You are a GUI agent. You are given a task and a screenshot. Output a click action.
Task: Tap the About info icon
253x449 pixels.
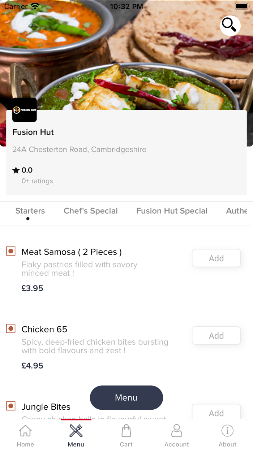pos(227,431)
